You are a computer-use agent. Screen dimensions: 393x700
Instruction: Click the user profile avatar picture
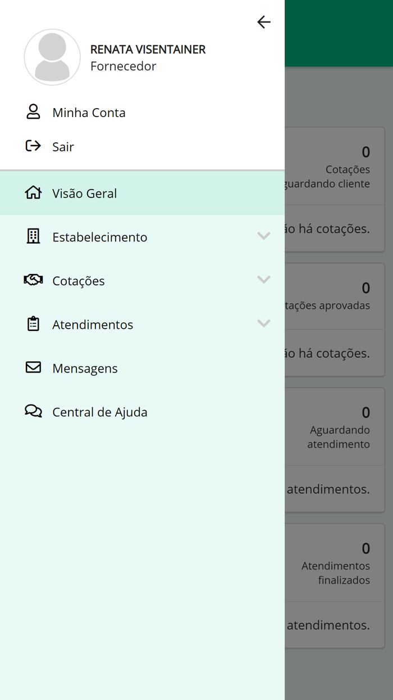click(52, 57)
